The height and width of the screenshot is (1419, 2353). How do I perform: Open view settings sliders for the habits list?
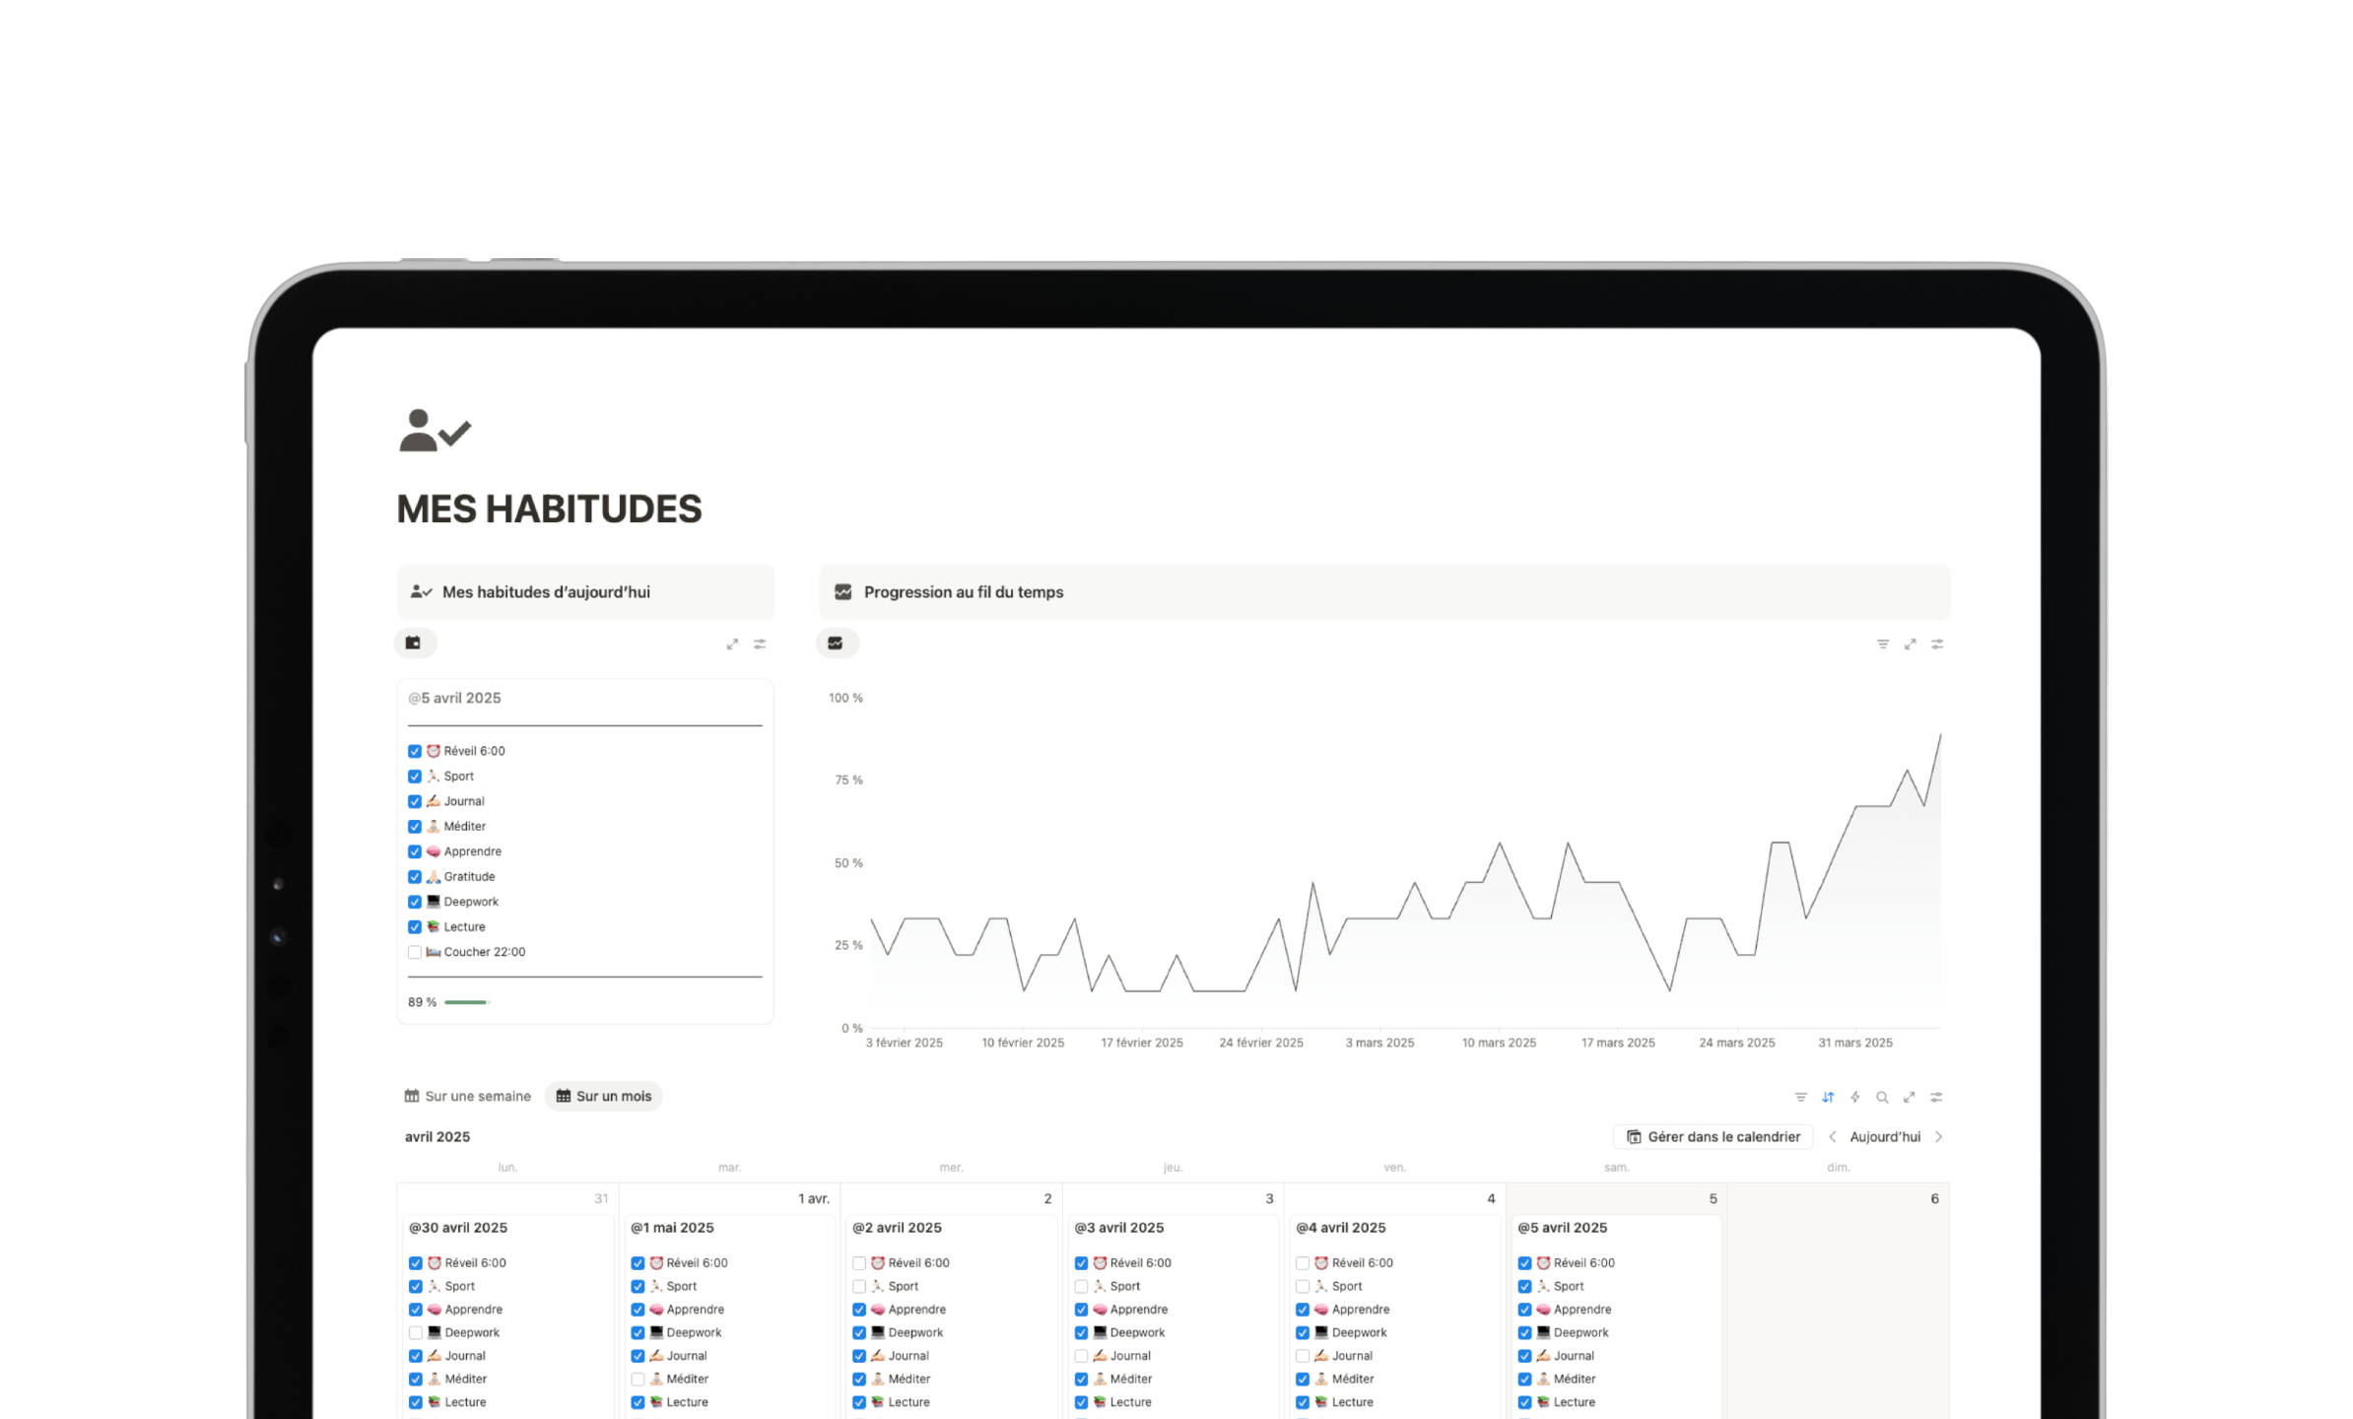tap(760, 643)
